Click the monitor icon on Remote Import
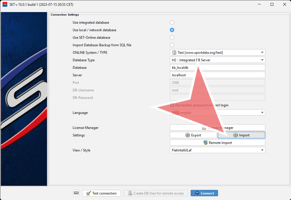The height and width of the screenshot is (200, 291). pyautogui.click(x=205, y=143)
